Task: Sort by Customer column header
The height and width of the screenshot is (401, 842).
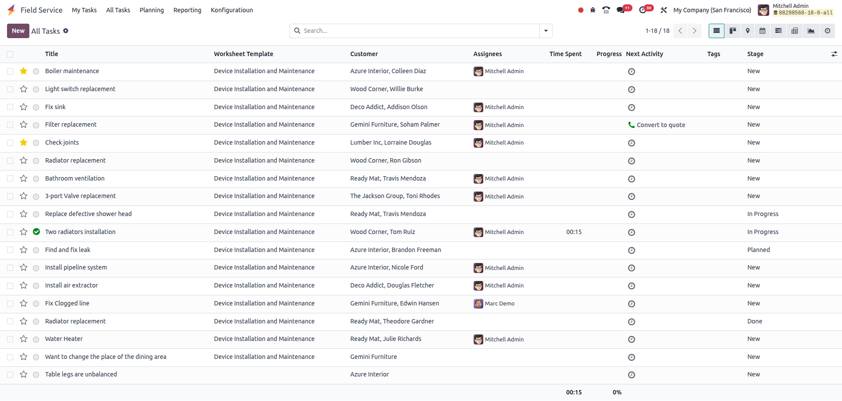Action: click(364, 54)
